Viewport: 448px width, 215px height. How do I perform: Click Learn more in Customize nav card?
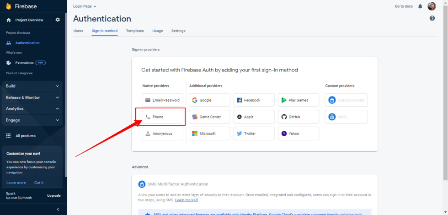pyautogui.click(x=16, y=183)
